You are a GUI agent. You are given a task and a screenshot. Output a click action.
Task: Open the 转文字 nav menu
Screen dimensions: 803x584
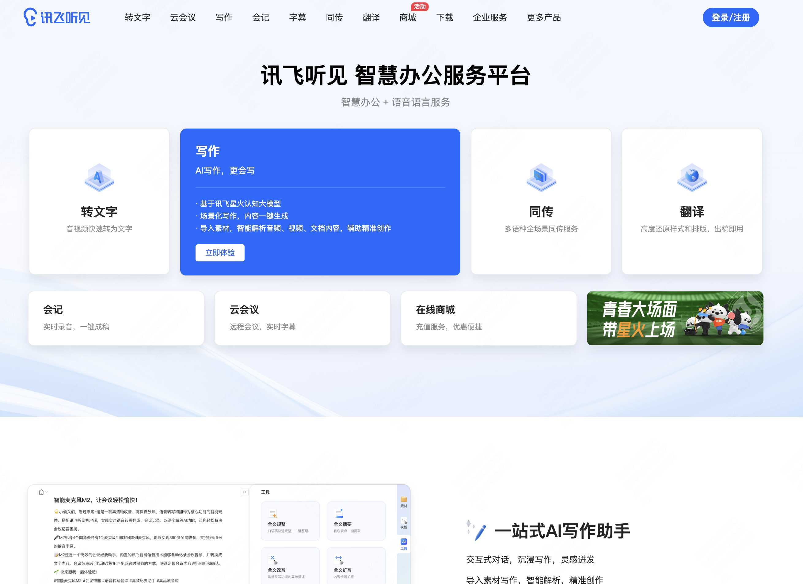137,17
